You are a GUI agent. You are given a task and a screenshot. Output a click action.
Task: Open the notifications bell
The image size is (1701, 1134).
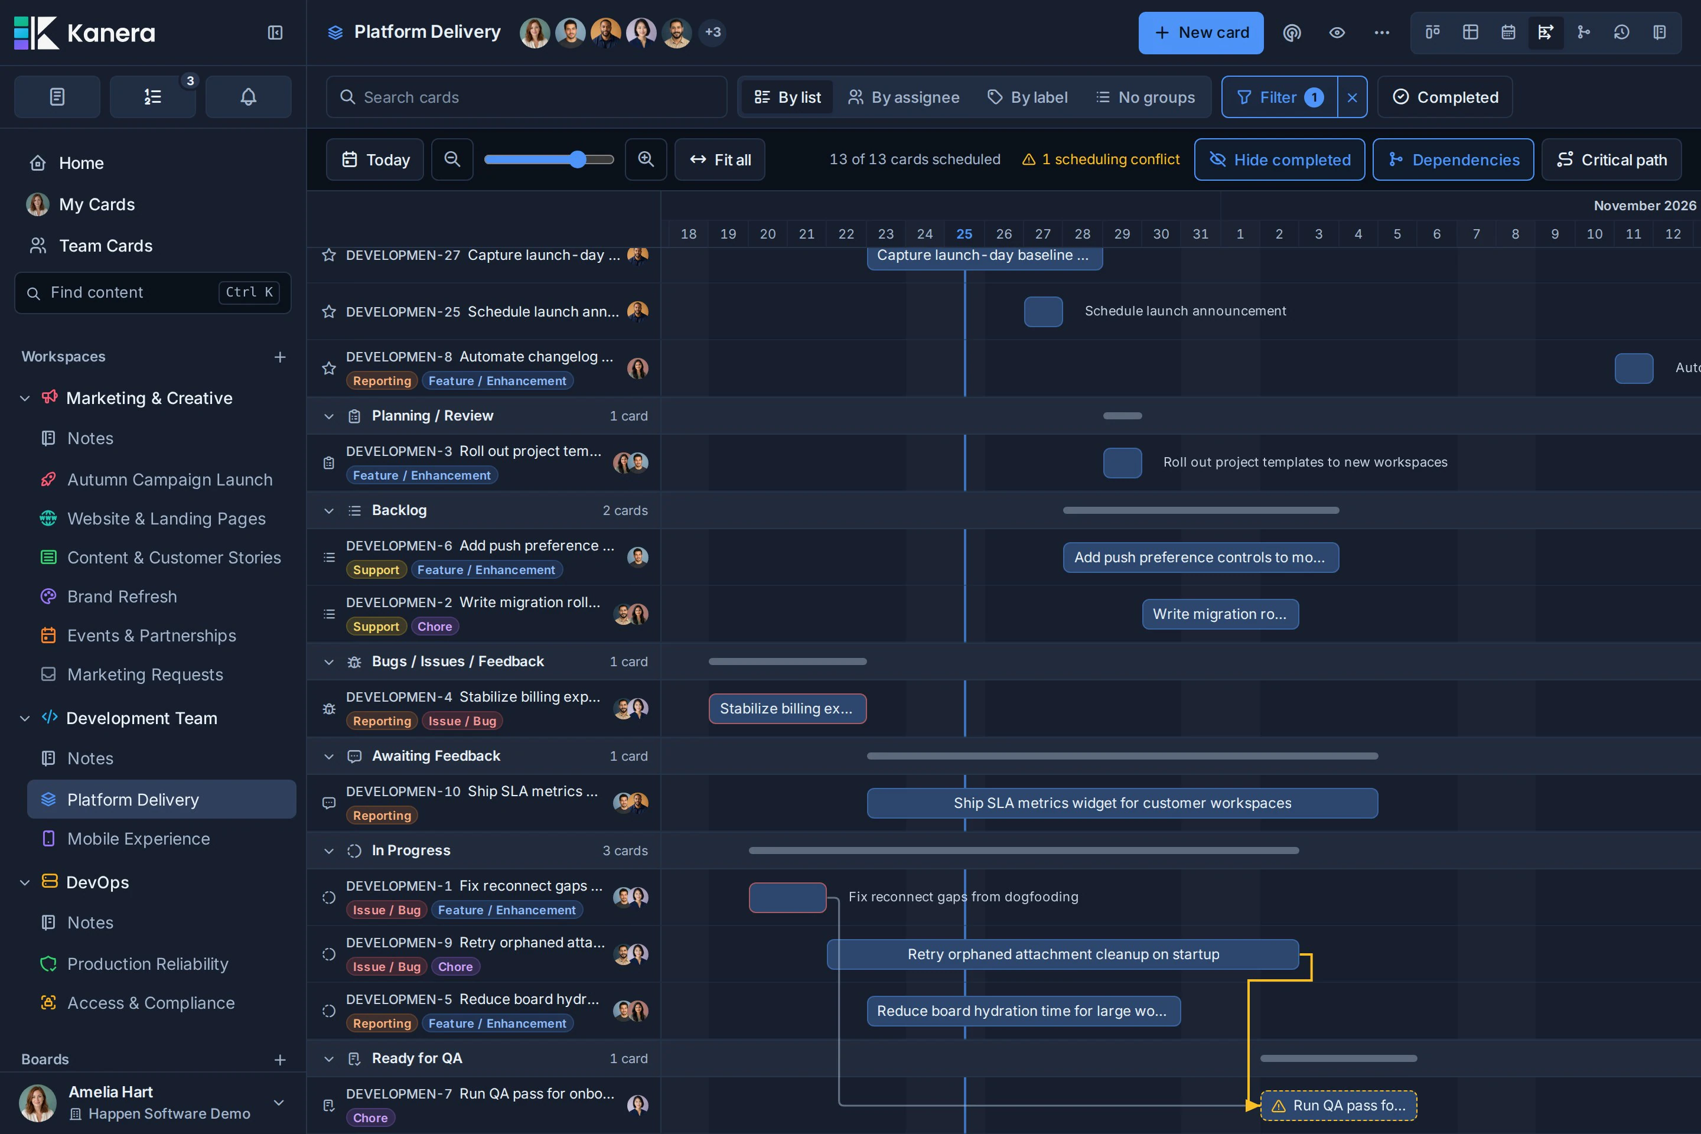click(x=248, y=97)
